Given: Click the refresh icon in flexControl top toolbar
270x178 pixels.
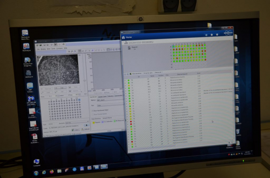Looking at the screenshot, I should pos(51,45).
